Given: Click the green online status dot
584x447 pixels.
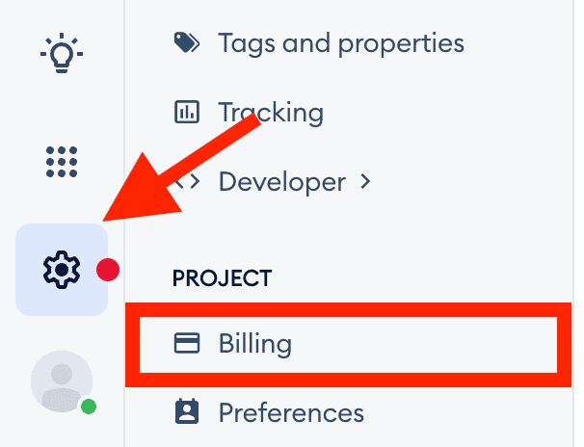Looking at the screenshot, I should coord(89,407).
